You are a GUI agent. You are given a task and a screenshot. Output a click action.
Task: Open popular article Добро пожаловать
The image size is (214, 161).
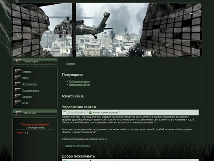(x=79, y=81)
